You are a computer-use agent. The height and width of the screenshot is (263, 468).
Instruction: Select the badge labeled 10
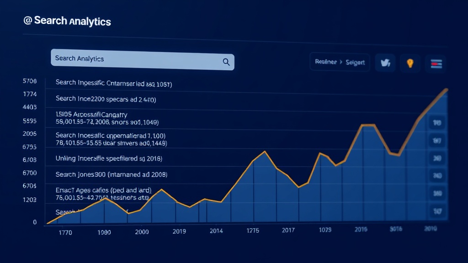click(436, 124)
